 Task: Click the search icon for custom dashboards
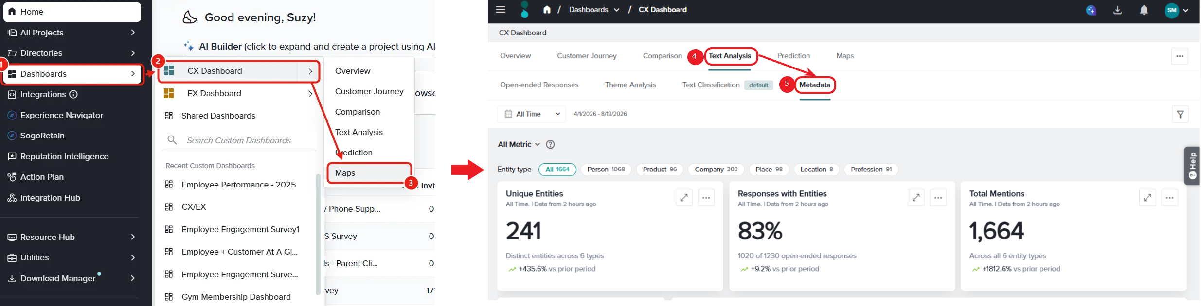(x=172, y=140)
